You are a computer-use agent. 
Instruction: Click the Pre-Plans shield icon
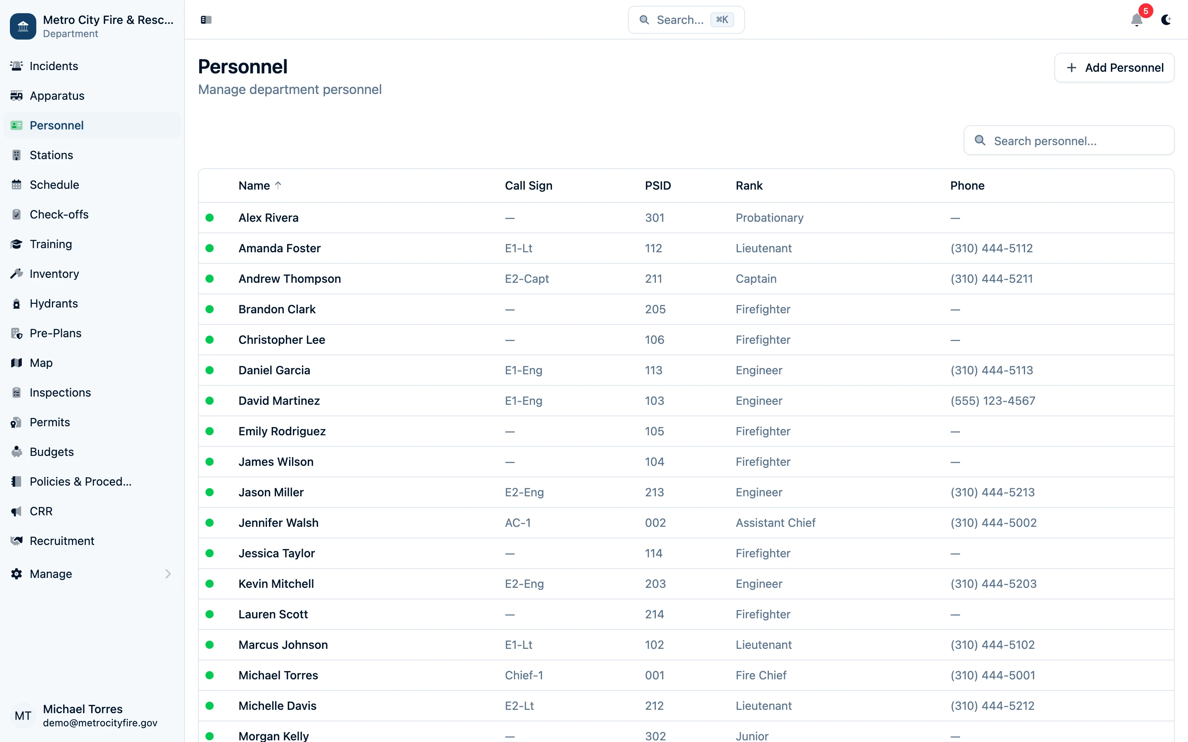16,333
